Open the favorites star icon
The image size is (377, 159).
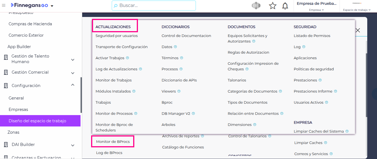(273, 6)
